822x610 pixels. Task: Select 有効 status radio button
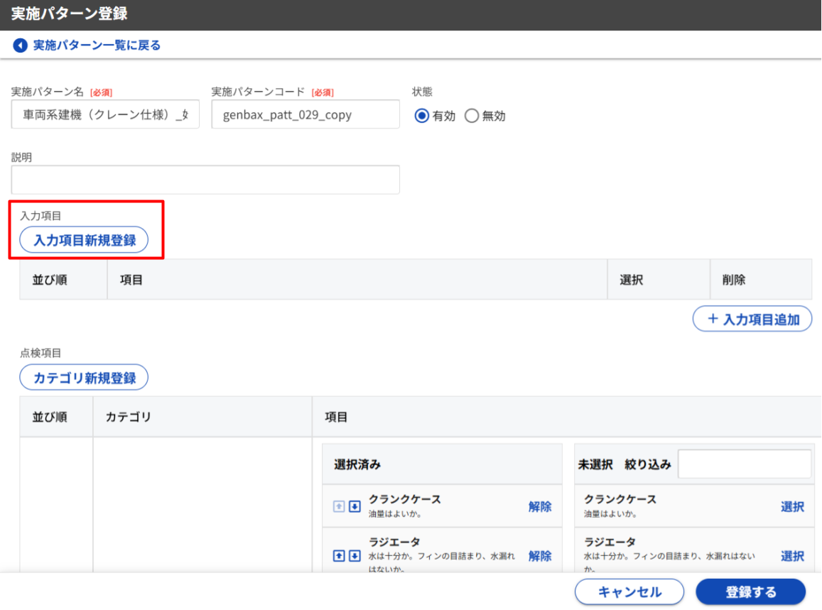click(x=422, y=116)
